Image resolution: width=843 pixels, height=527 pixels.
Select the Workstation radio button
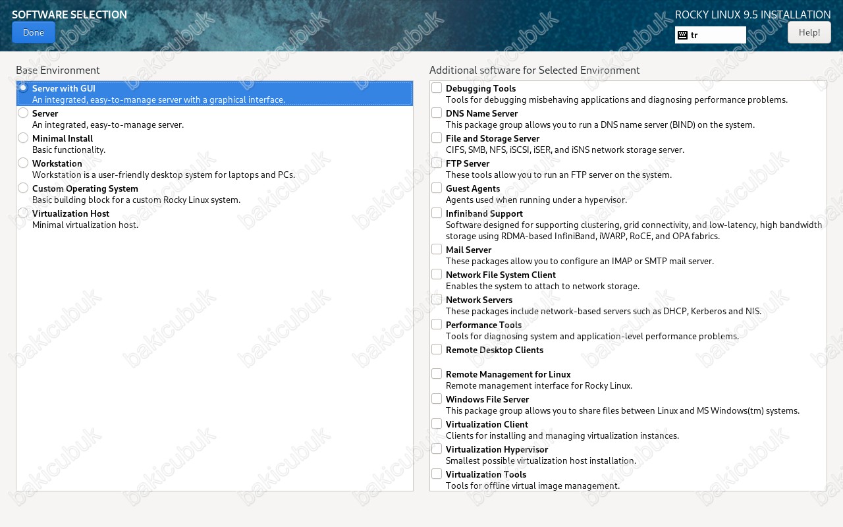coord(23,163)
